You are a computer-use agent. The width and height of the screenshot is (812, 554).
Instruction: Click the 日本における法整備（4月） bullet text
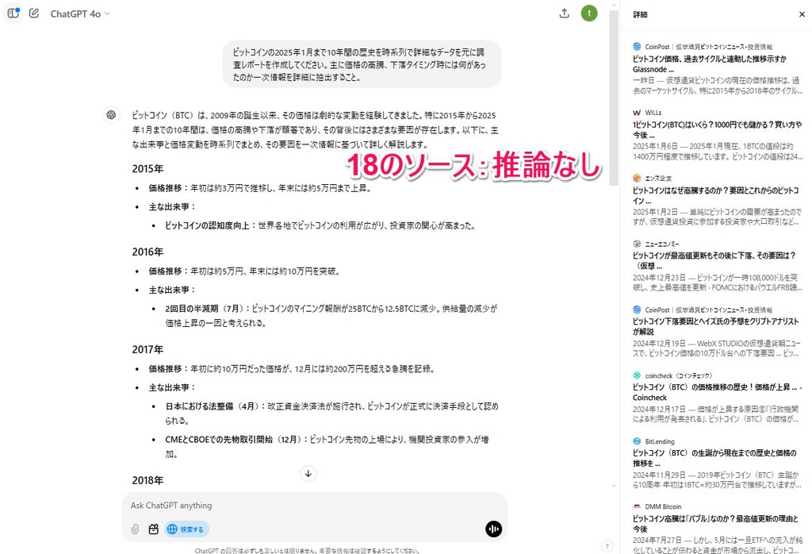(x=331, y=413)
